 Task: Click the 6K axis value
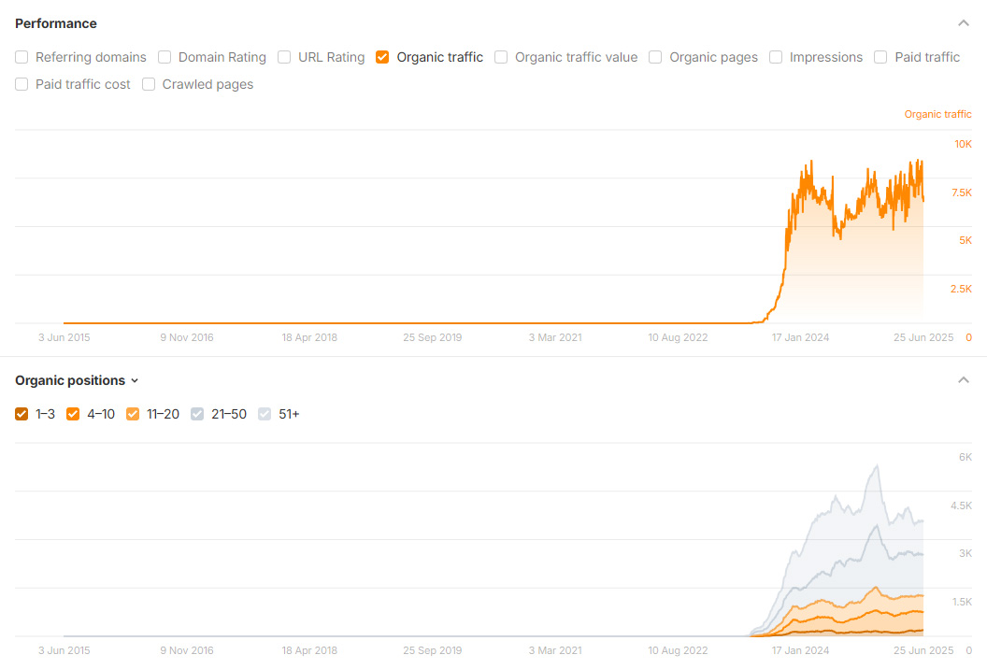965,457
